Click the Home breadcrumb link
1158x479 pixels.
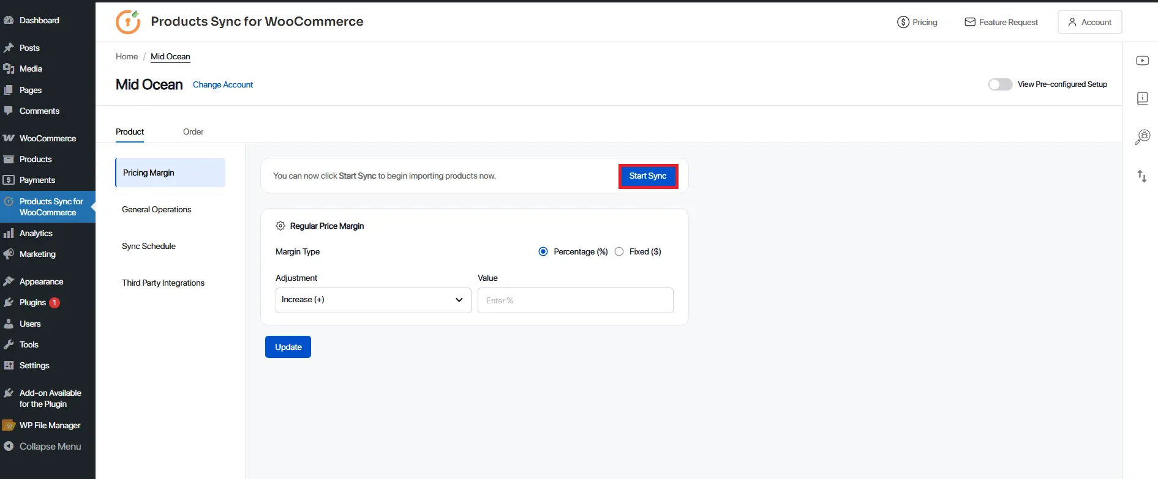(127, 56)
